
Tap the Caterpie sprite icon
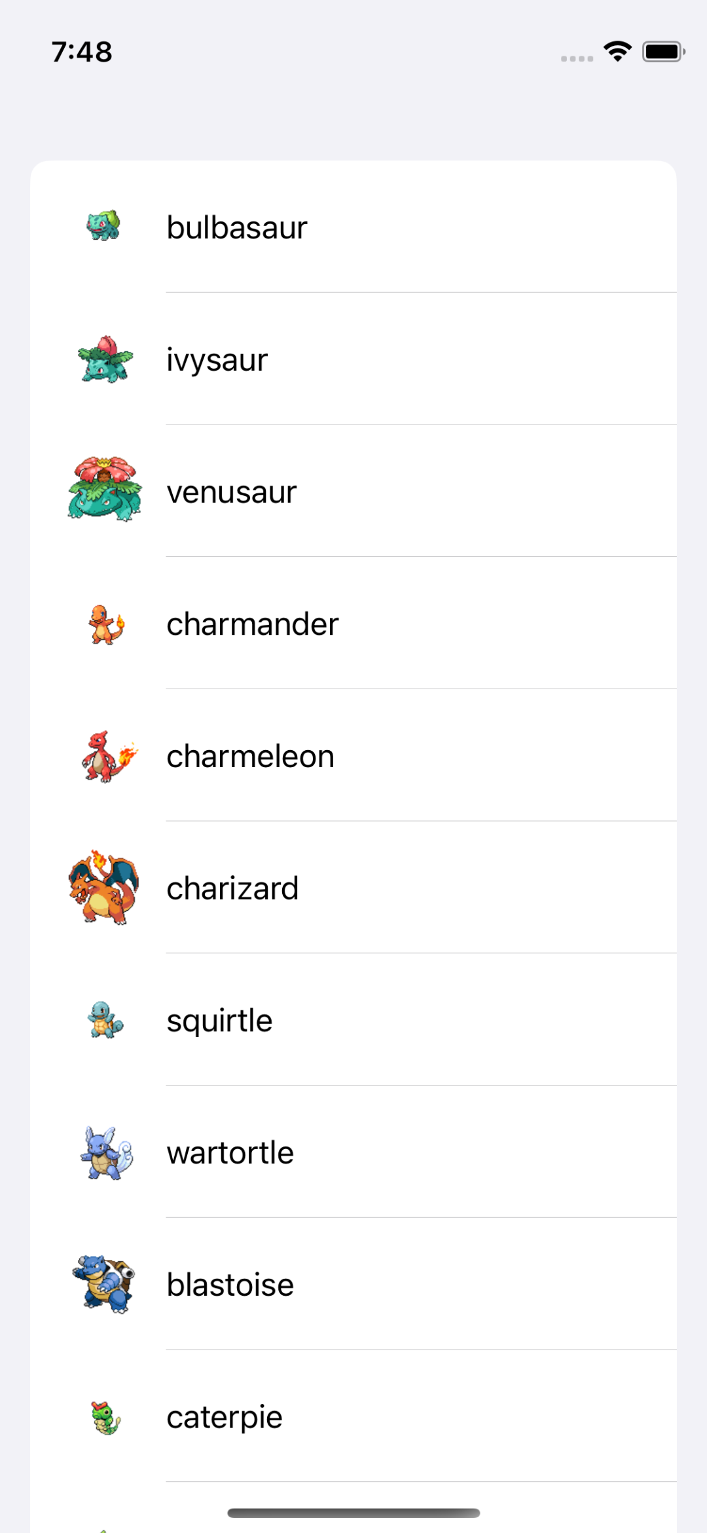[x=105, y=1418]
